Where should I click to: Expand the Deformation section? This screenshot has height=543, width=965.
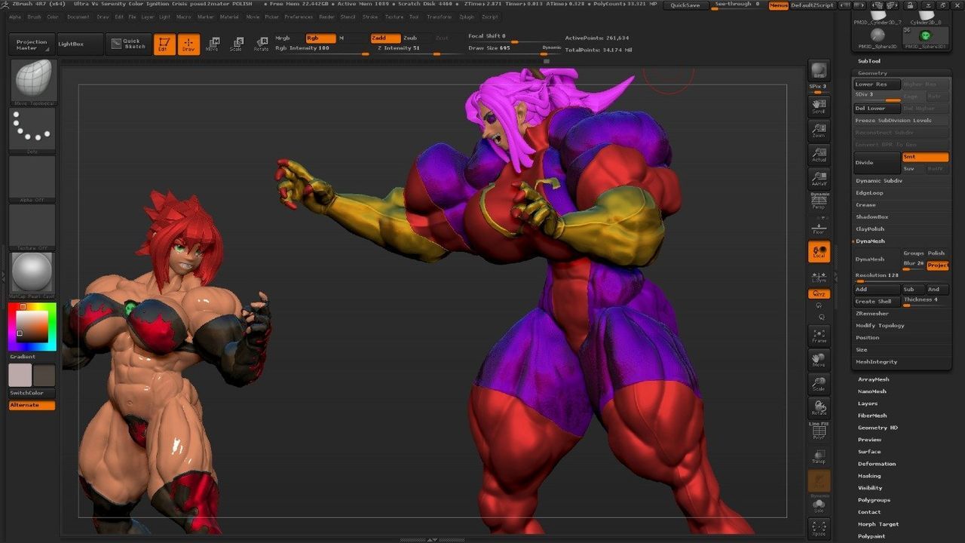[876, 464]
